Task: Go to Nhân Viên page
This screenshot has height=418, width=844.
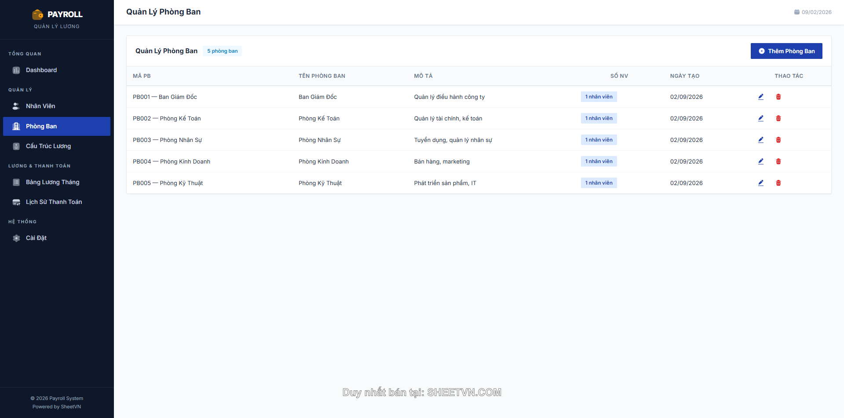Action: pyautogui.click(x=40, y=106)
